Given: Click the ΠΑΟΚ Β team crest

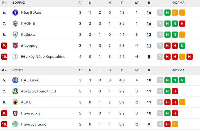Looking at the screenshot, I should tap(15, 24).
